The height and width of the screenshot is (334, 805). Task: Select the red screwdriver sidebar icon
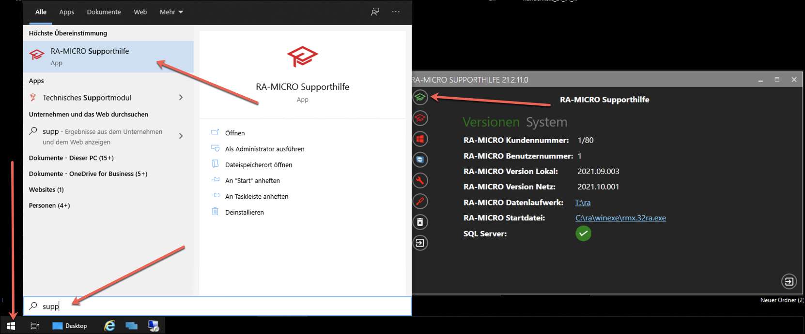tap(420, 201)
